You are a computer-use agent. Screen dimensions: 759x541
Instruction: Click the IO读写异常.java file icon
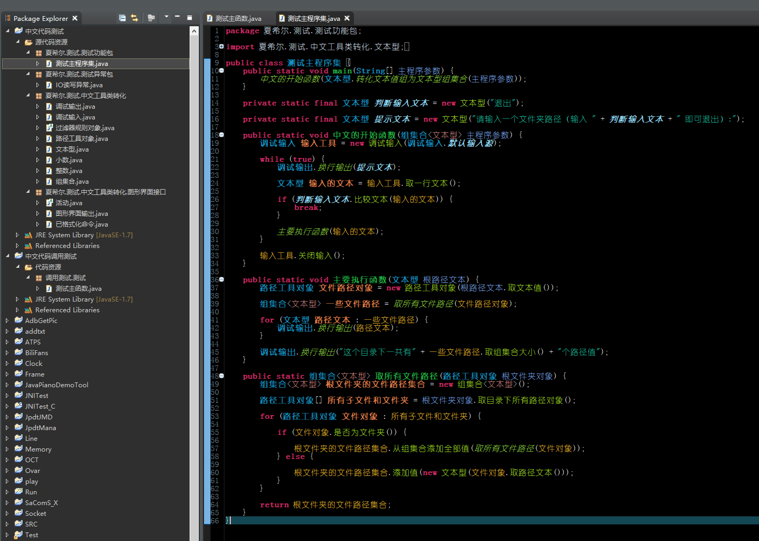click(49, 85)
